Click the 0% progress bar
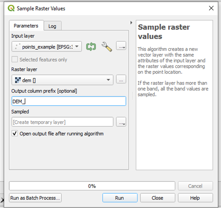Image resolution: width=221 pixels, height=208 pixels. (92, 186)
